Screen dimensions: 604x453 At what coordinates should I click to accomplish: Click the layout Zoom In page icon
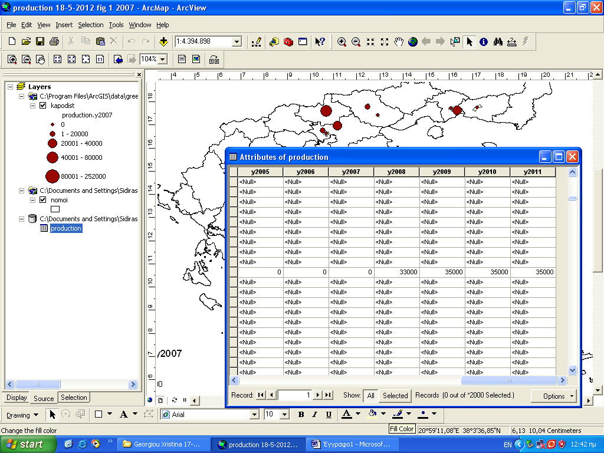coord(12,60)
